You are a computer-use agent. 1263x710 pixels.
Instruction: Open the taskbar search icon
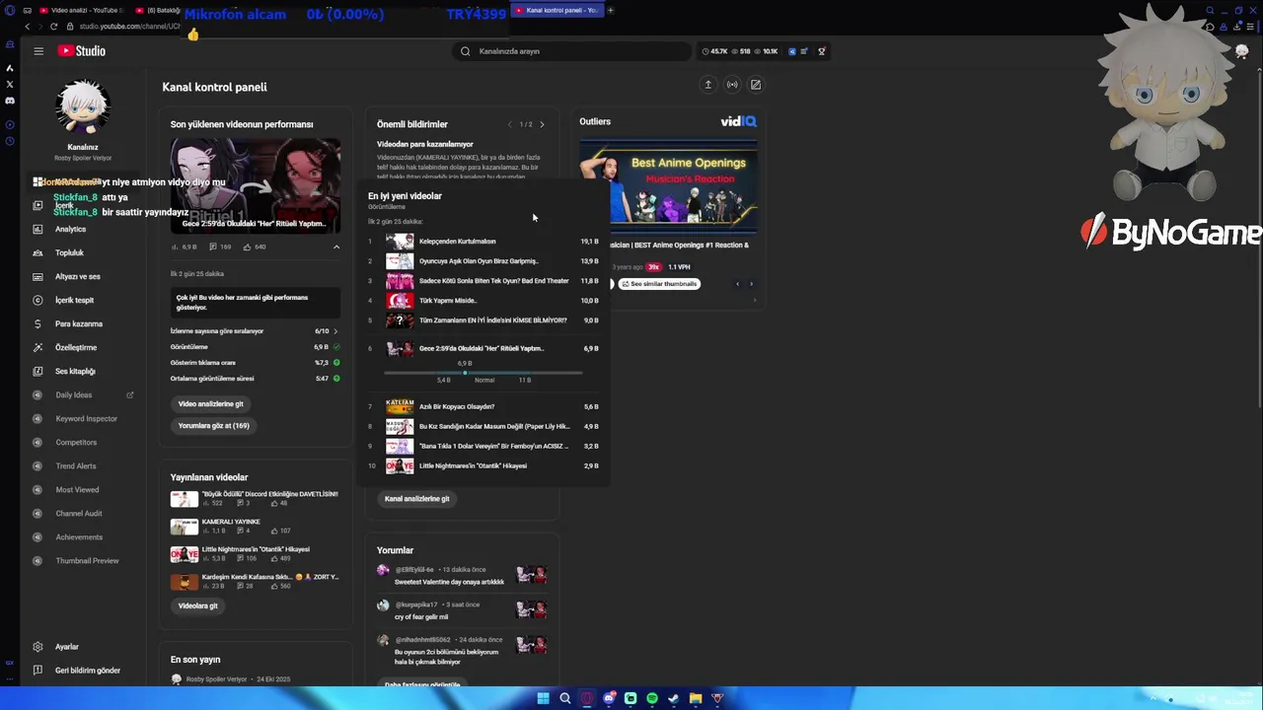tap(565, 698)
